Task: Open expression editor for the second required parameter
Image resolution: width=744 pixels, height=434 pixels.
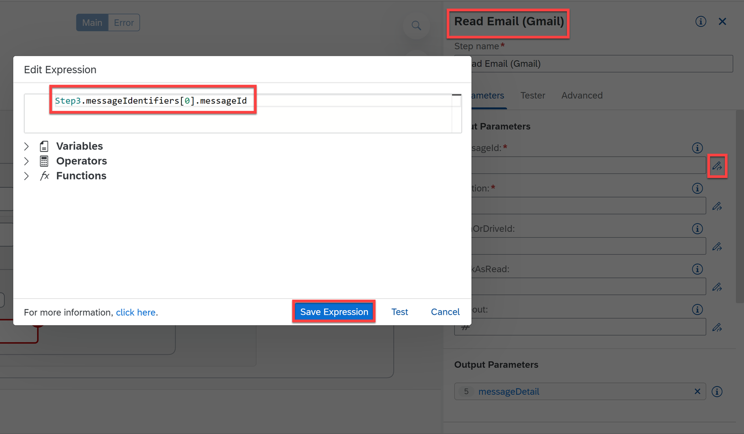Action: (x=717, y=206)
